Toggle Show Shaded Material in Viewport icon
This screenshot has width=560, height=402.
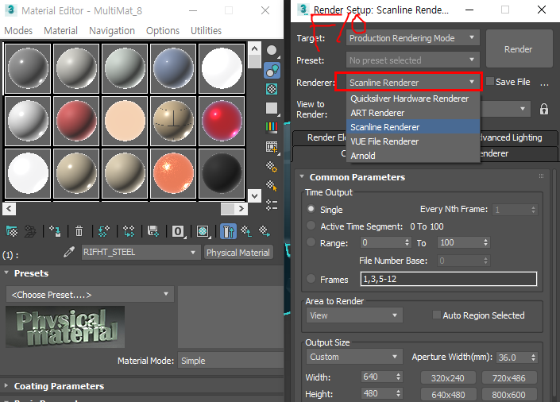click(x=203, y=231)
